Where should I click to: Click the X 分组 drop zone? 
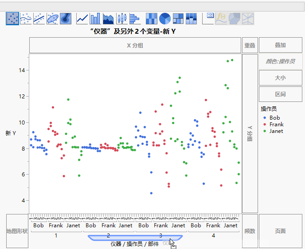[135, 45]
